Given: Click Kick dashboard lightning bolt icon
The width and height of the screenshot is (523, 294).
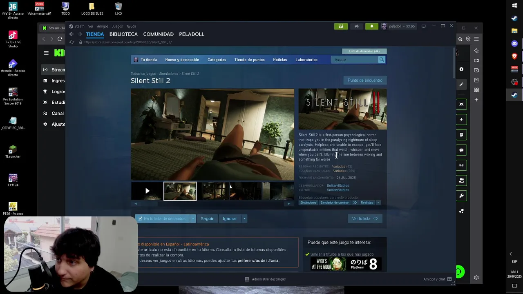Looking at the screenshot, I should coord(461,120).
